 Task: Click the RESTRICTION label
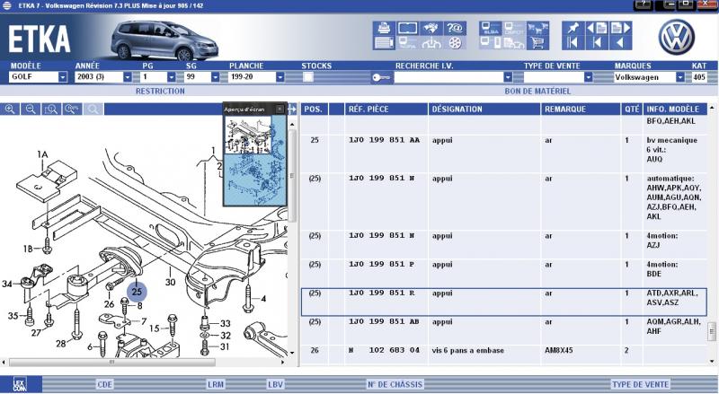pyautogui.click(x=160, y=92)
